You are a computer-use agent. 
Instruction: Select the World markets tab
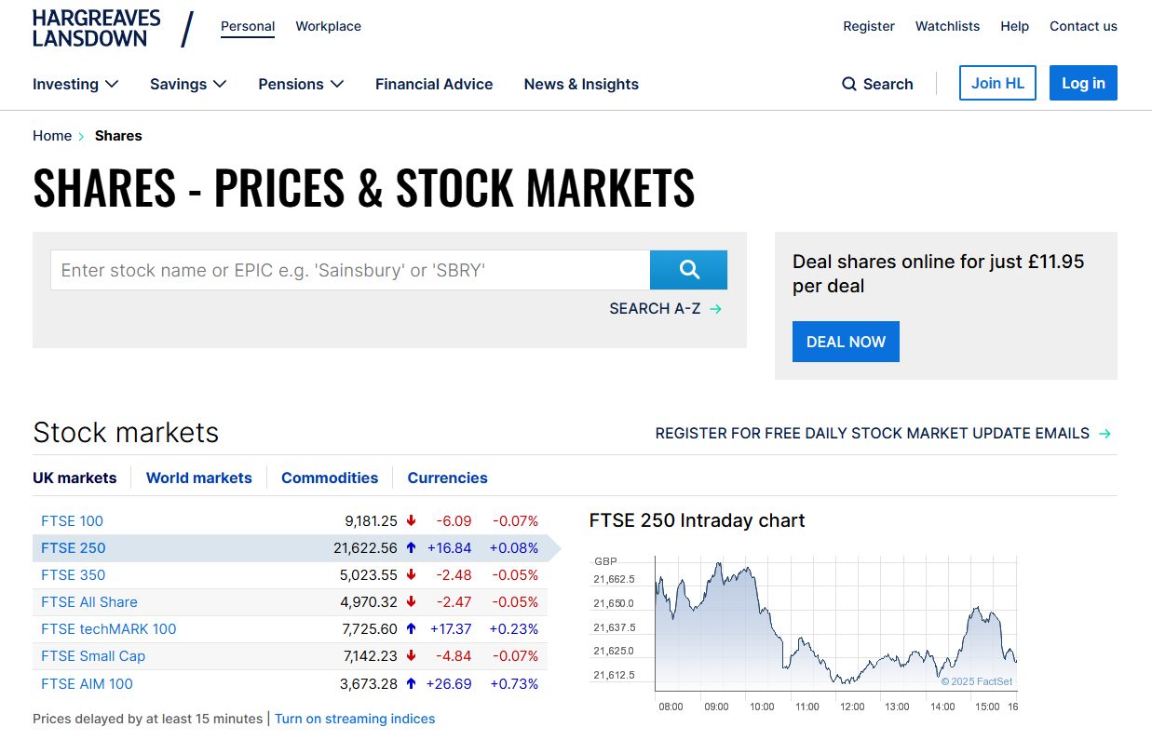(198, 478)
